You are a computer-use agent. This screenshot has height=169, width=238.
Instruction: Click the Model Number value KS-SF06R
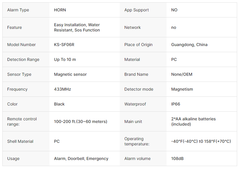pyautogui.click(x=66, y=45)
